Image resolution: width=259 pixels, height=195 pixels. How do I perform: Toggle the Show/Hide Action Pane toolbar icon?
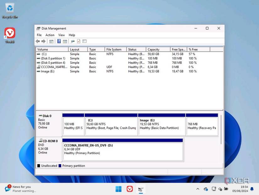65,41
